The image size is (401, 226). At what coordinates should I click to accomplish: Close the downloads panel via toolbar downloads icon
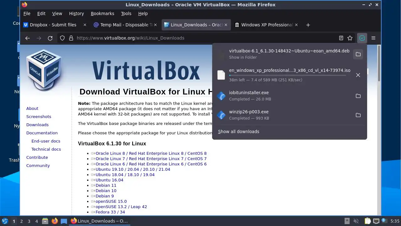point(362,38)
